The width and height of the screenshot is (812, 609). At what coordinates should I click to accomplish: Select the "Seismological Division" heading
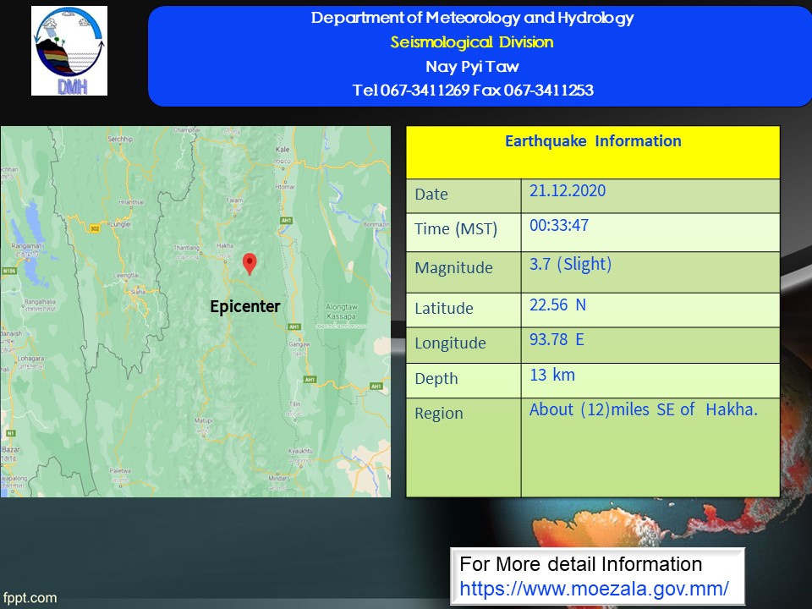(x=472, y=42)
